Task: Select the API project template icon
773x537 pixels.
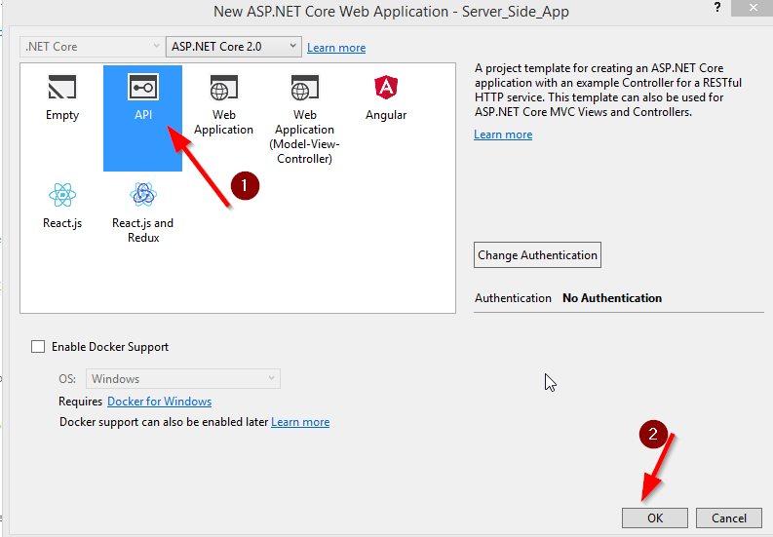Action: pos(143,88)
